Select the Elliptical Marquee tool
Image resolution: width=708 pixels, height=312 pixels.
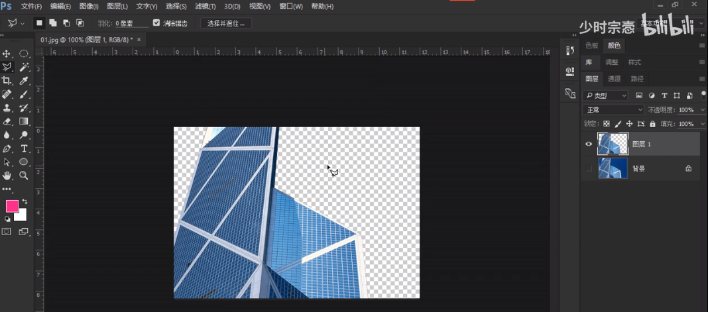point(24,54)
